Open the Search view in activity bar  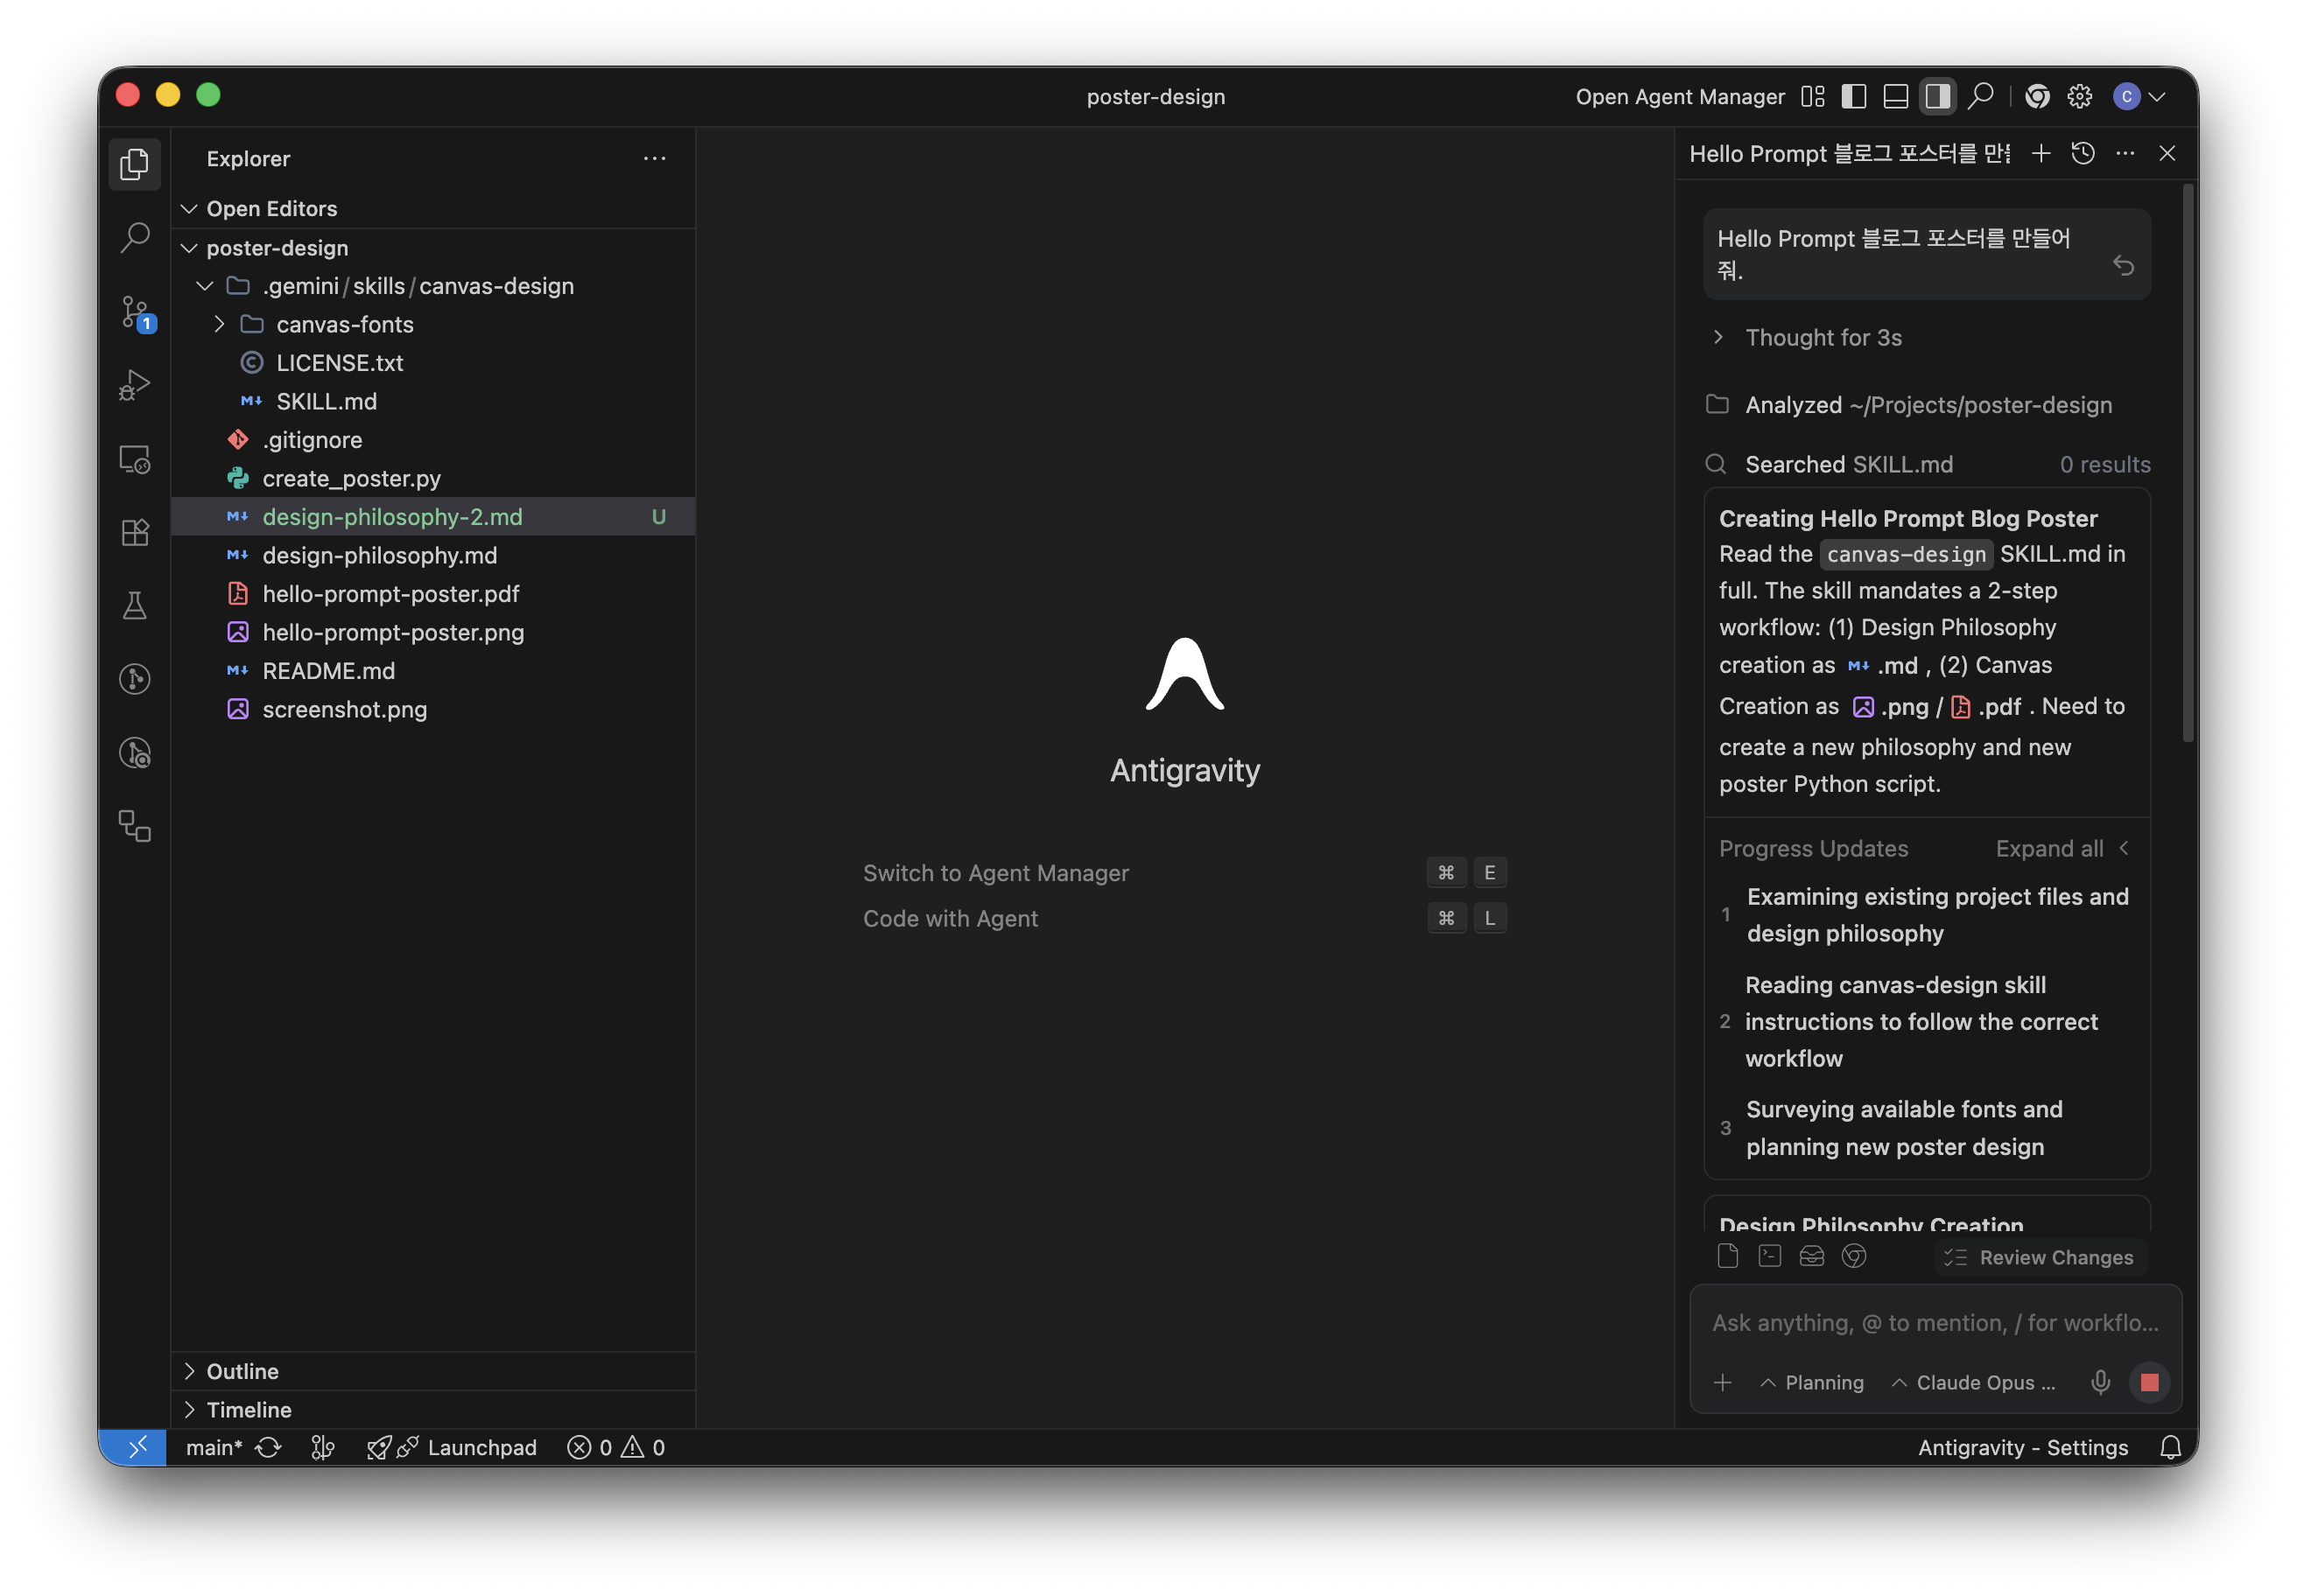pos(134,237)
